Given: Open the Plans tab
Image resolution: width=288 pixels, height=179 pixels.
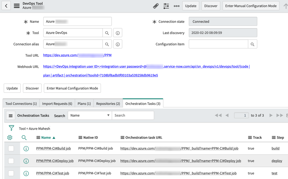Looking at the screenshot, I should 84,104.
